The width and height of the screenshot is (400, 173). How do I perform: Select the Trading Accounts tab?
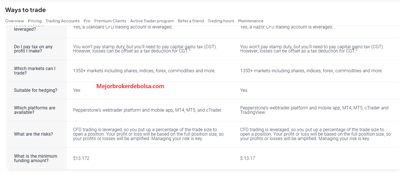coord(63,21)
